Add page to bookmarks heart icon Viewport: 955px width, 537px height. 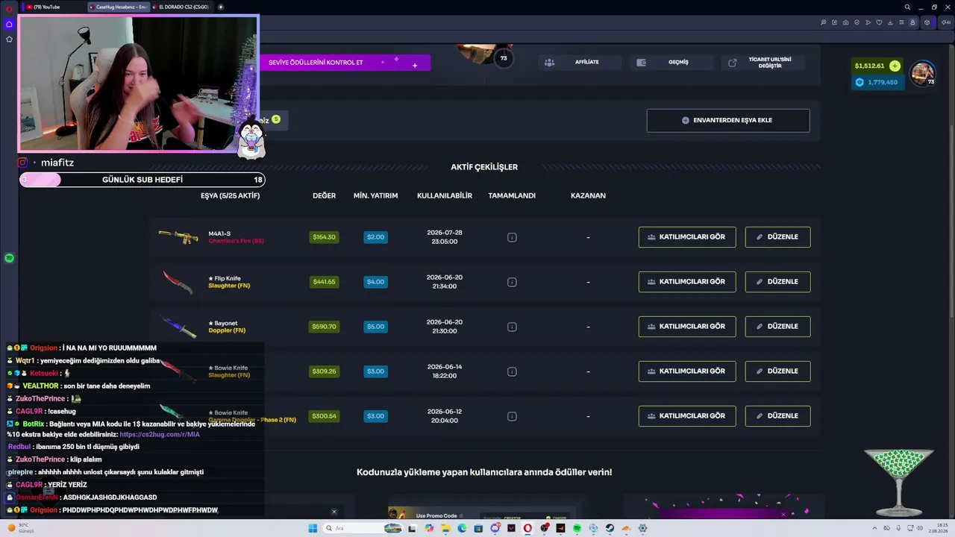coord(880,22)
